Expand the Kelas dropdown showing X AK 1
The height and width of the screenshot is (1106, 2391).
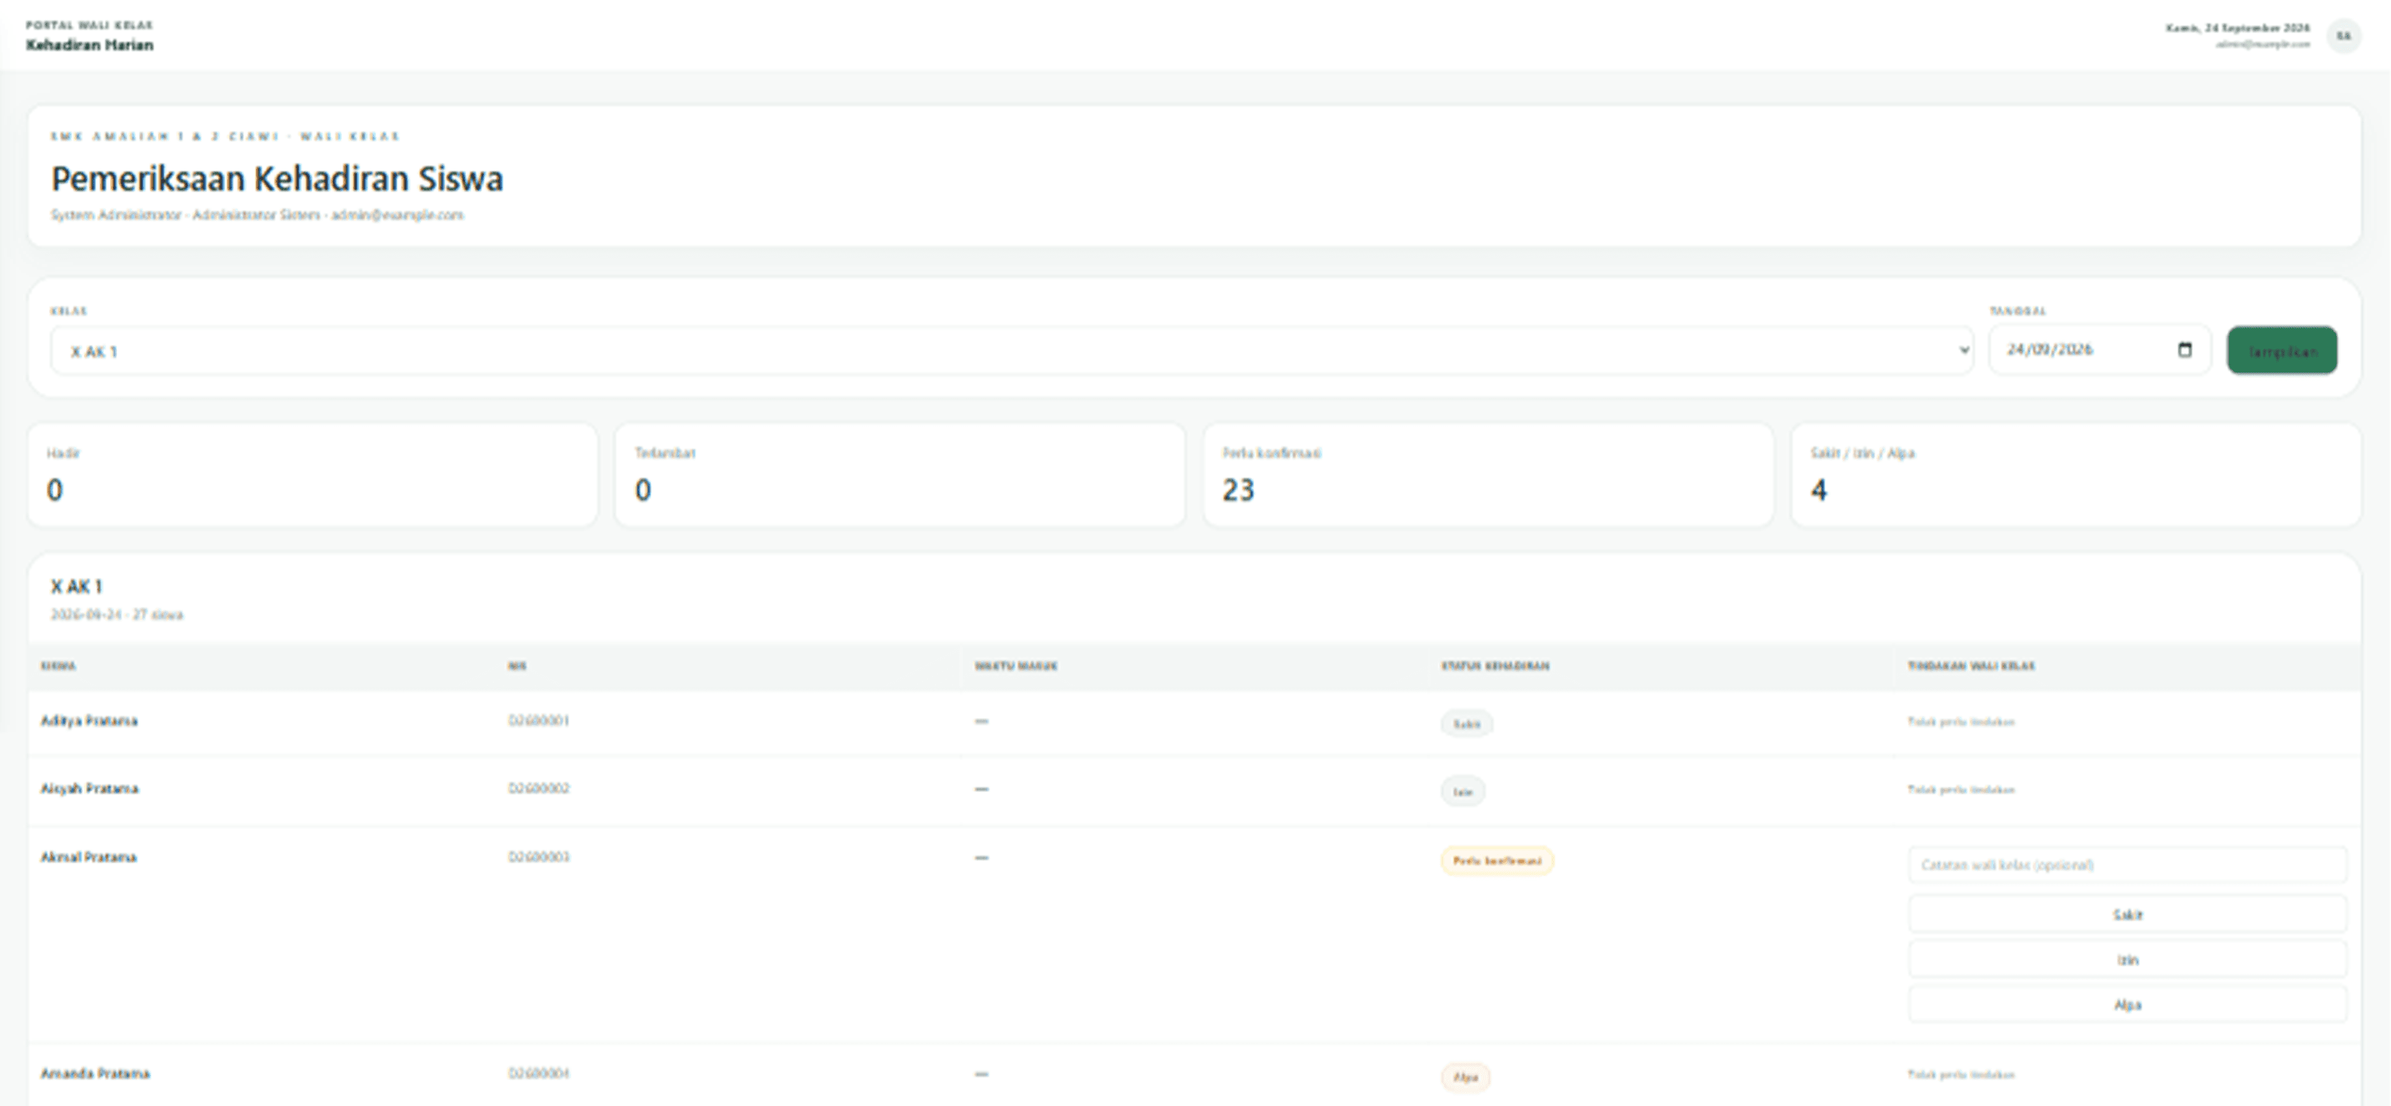[x=1012, y=351]
